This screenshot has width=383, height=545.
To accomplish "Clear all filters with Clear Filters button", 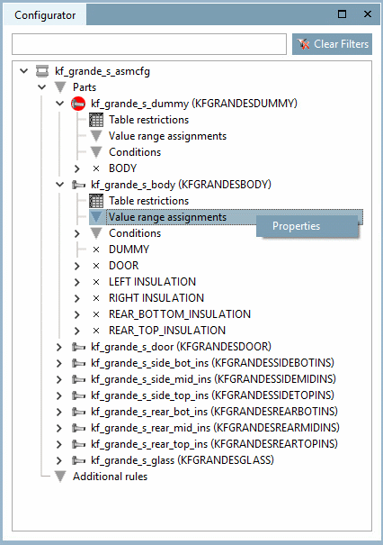I will pos(332,44).
